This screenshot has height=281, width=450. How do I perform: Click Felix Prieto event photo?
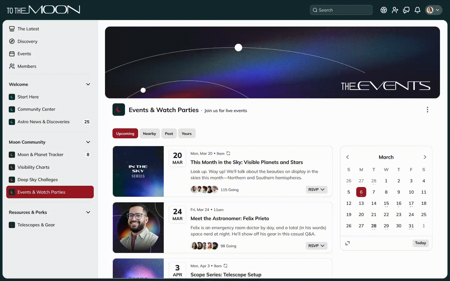[x=138, y=228]
